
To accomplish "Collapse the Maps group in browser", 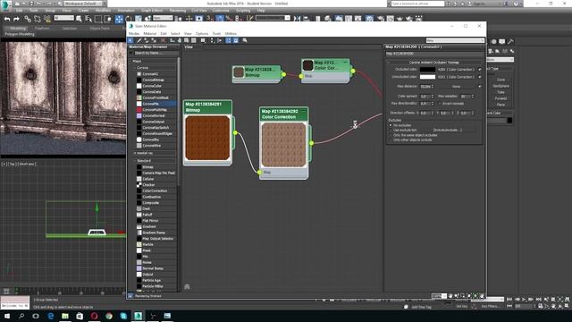I will (x=131, y=62).
